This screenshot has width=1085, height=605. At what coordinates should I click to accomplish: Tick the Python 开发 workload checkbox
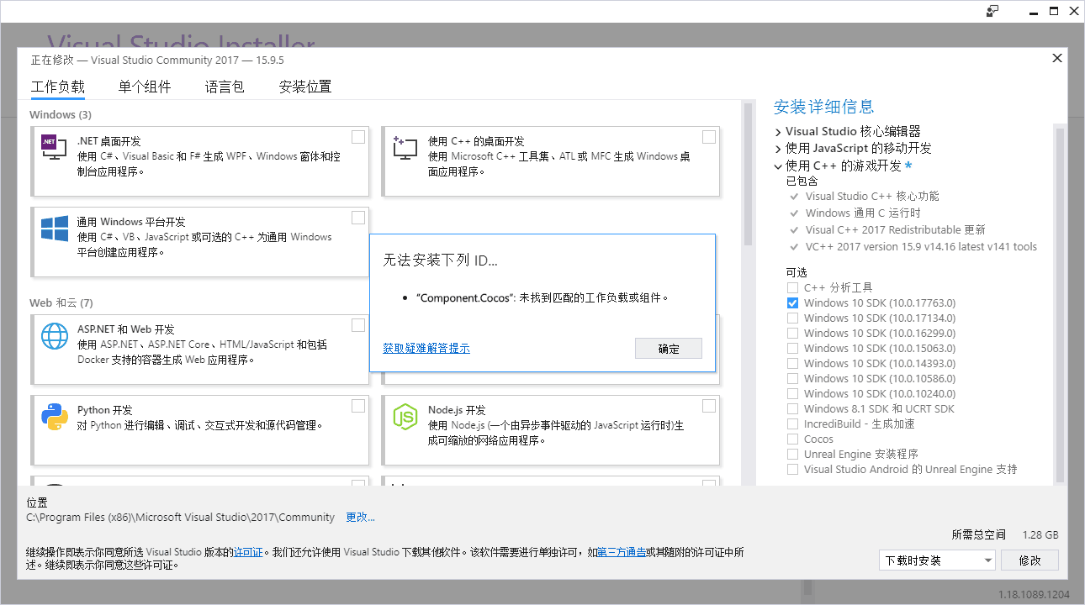(x=358, y=406)
